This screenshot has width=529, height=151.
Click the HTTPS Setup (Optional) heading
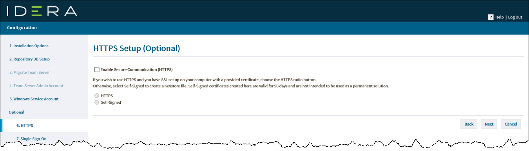click(x=136, y=48)
